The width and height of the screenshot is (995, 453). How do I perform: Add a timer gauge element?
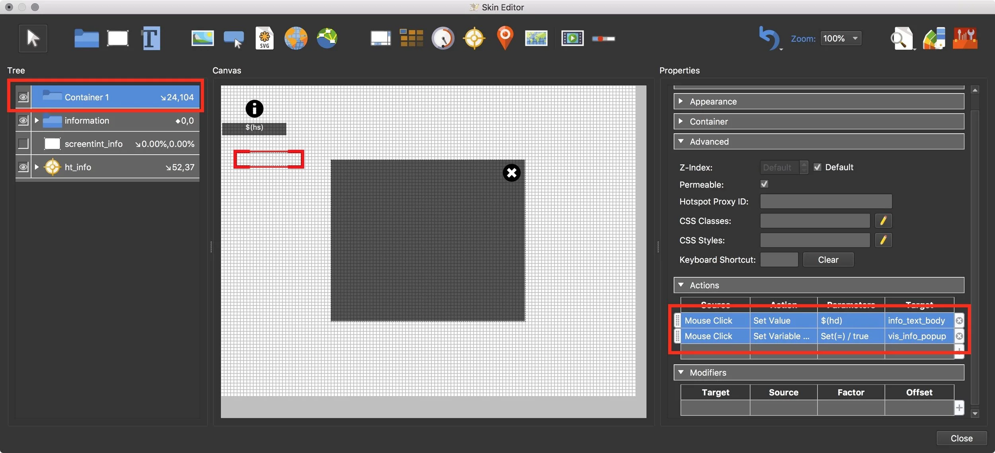pyautogui.click(x=443, y=39)
